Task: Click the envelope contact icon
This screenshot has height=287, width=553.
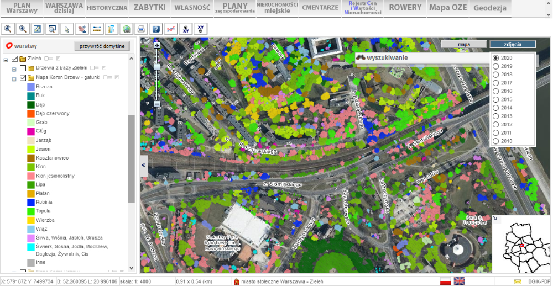Action: pyautogui.click(x=518, y=281)
